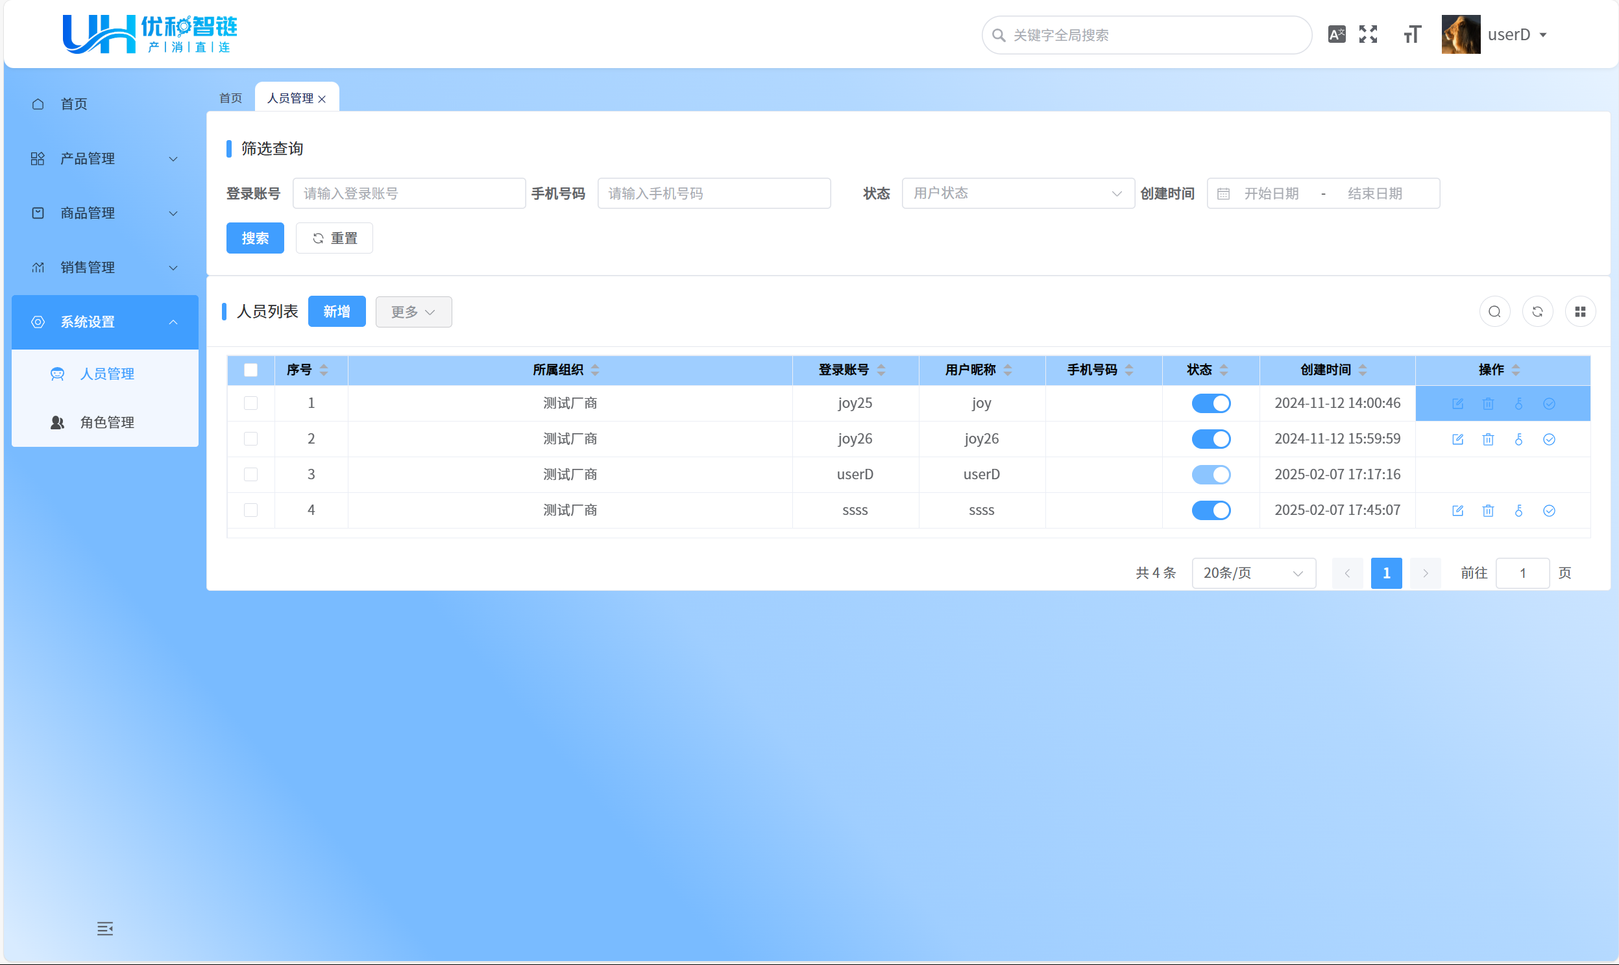The height and width of the screenshot is (965, 1619).
Task: Click the 新增 button
Action: [336, 311]
